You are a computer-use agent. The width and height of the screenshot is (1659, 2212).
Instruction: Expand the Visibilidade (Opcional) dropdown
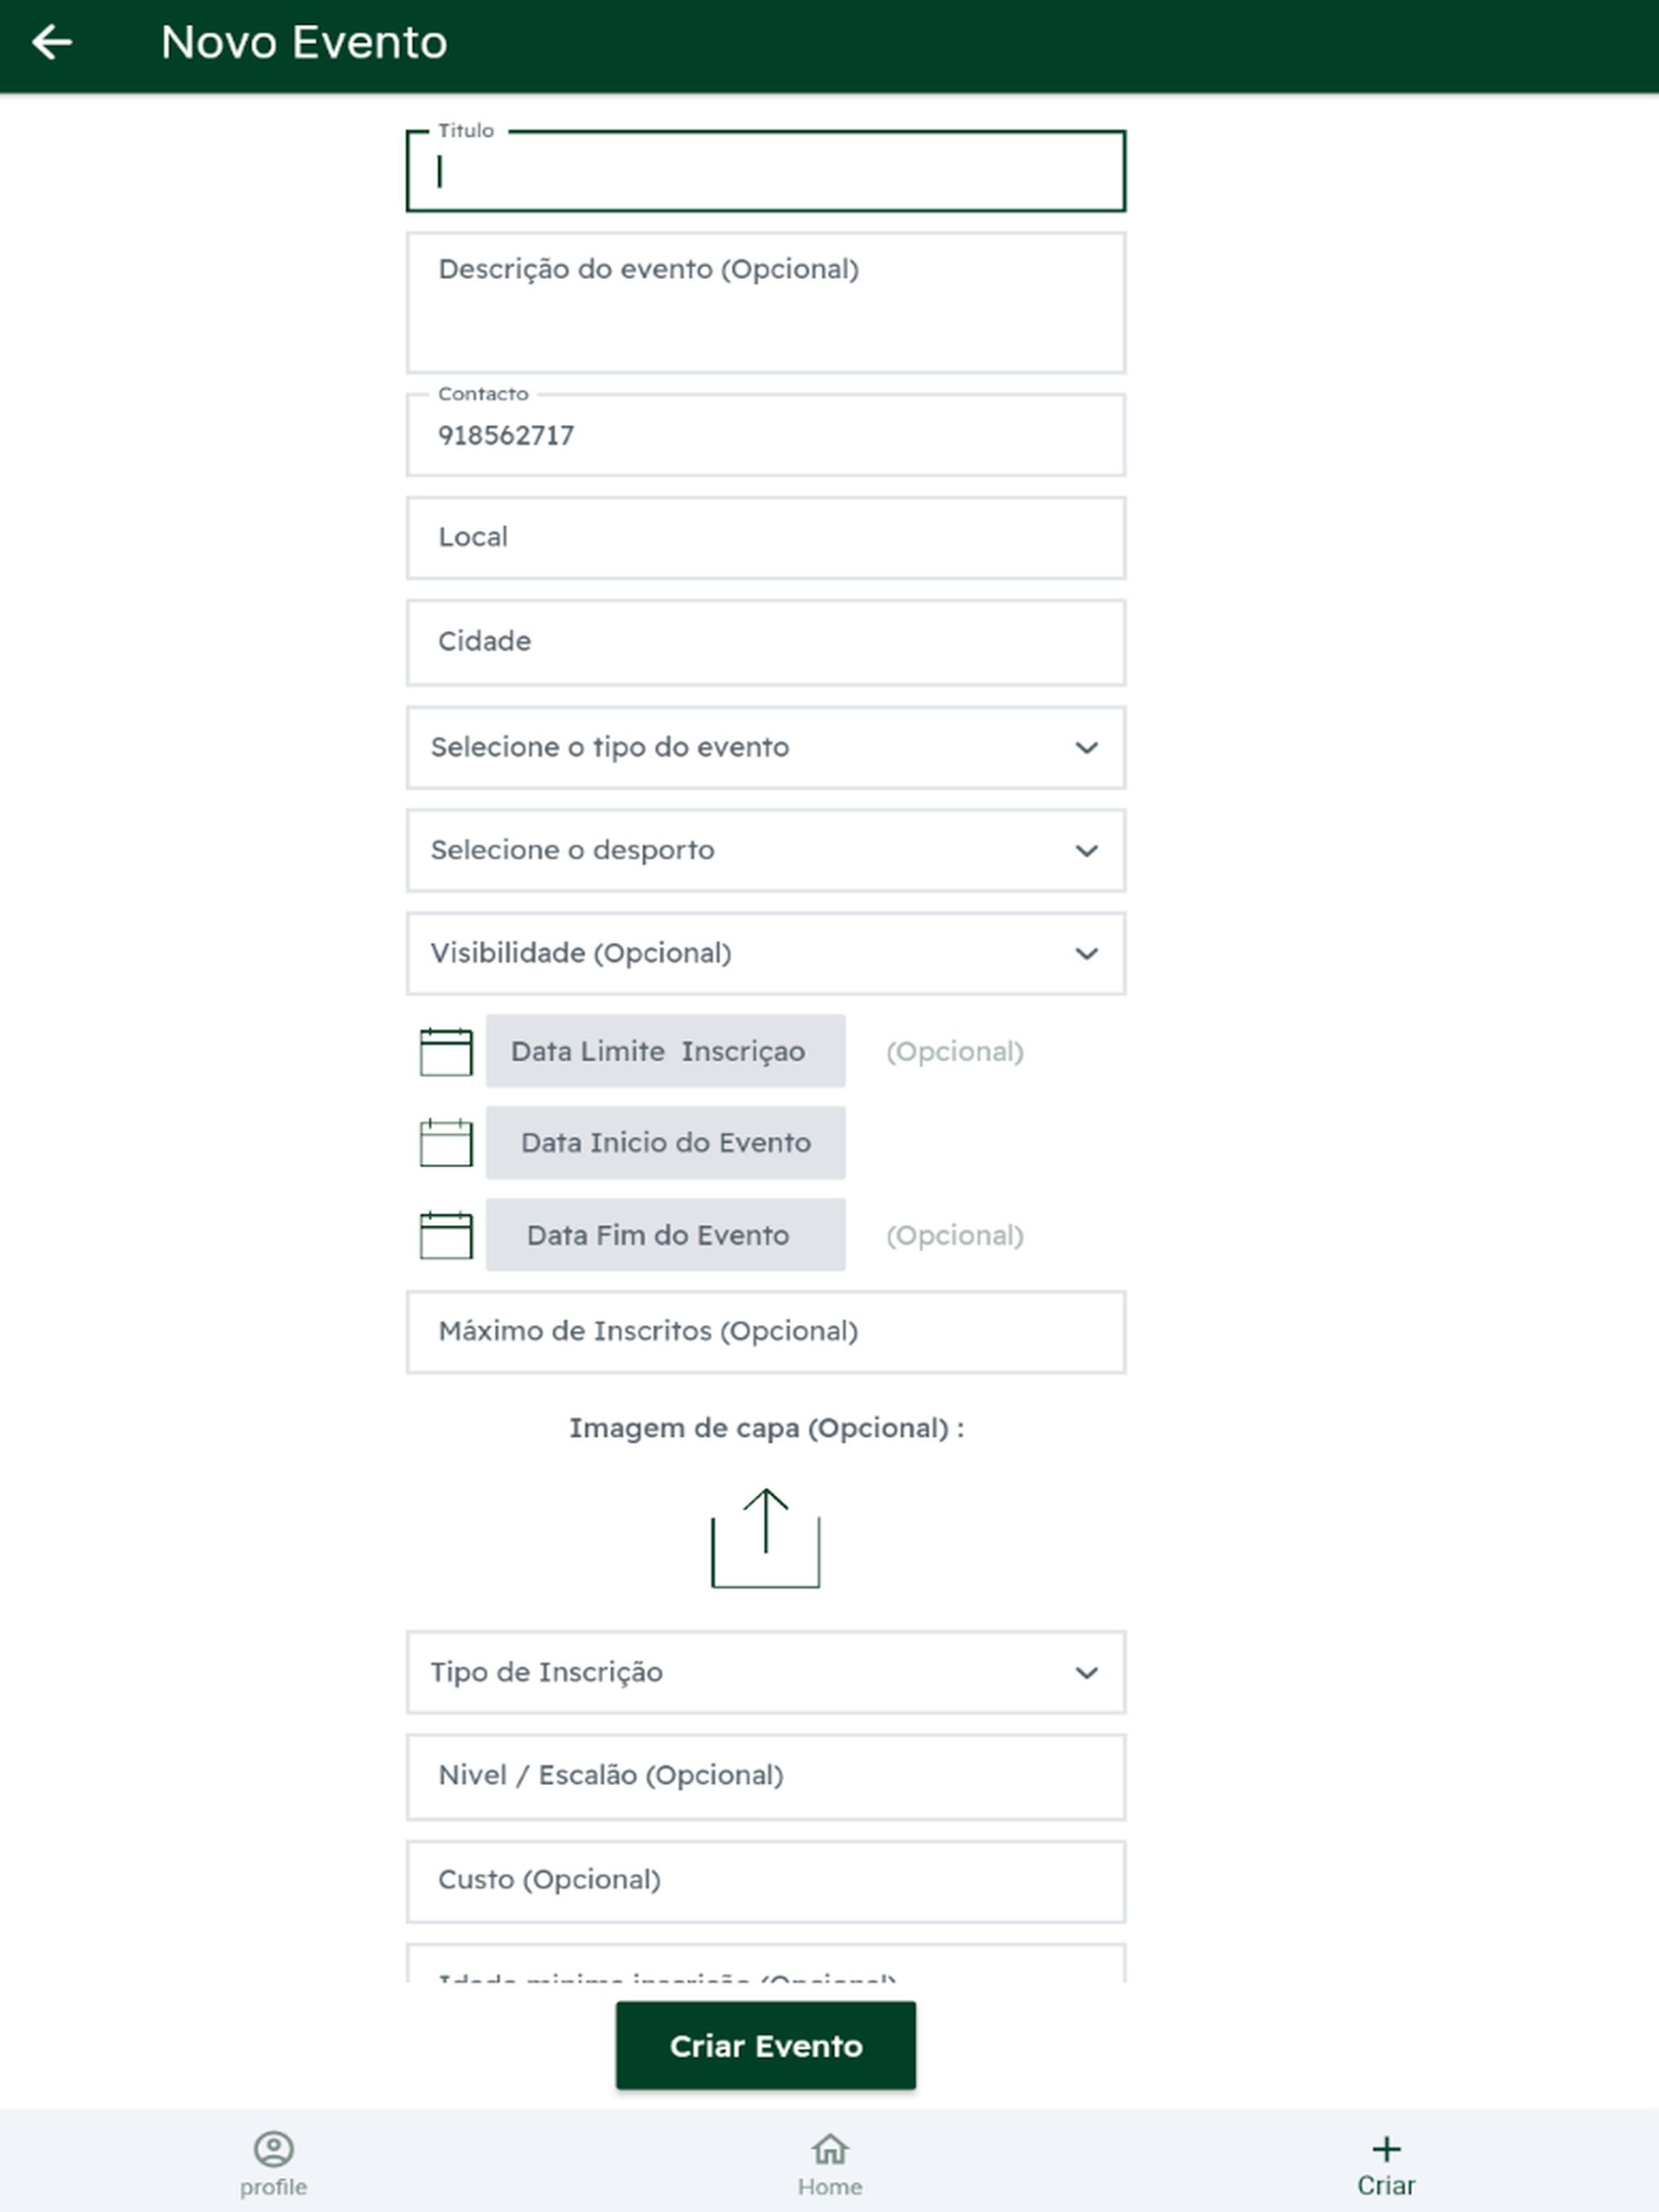[766, 954]
